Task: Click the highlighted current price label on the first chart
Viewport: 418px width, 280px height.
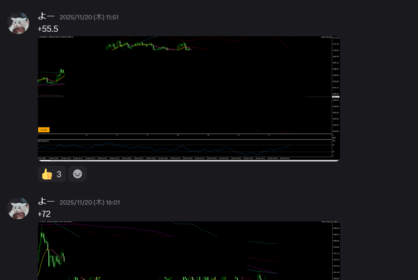Action: pos(335,97)
